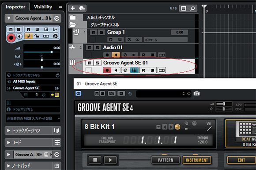Viewport: 256px width, 170px height.
Task: Click the reload track preset icon
Action: [57, 75]
